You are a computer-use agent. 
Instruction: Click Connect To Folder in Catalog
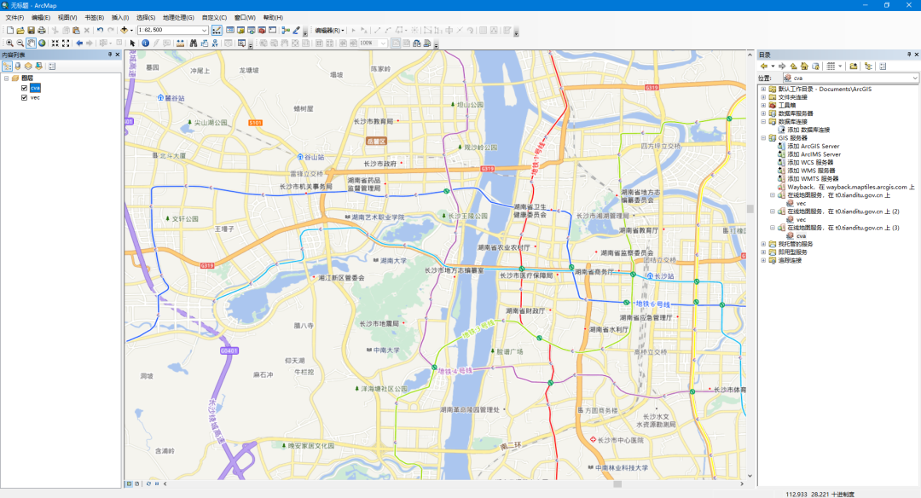pos(854,67)
